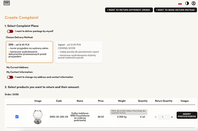Click the Return Quantity column header

pos(164,101)
